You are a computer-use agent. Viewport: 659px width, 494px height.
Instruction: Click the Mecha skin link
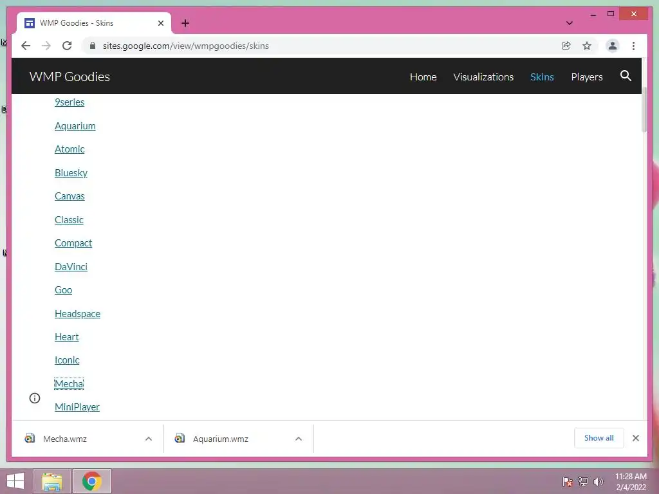(69, 383)
